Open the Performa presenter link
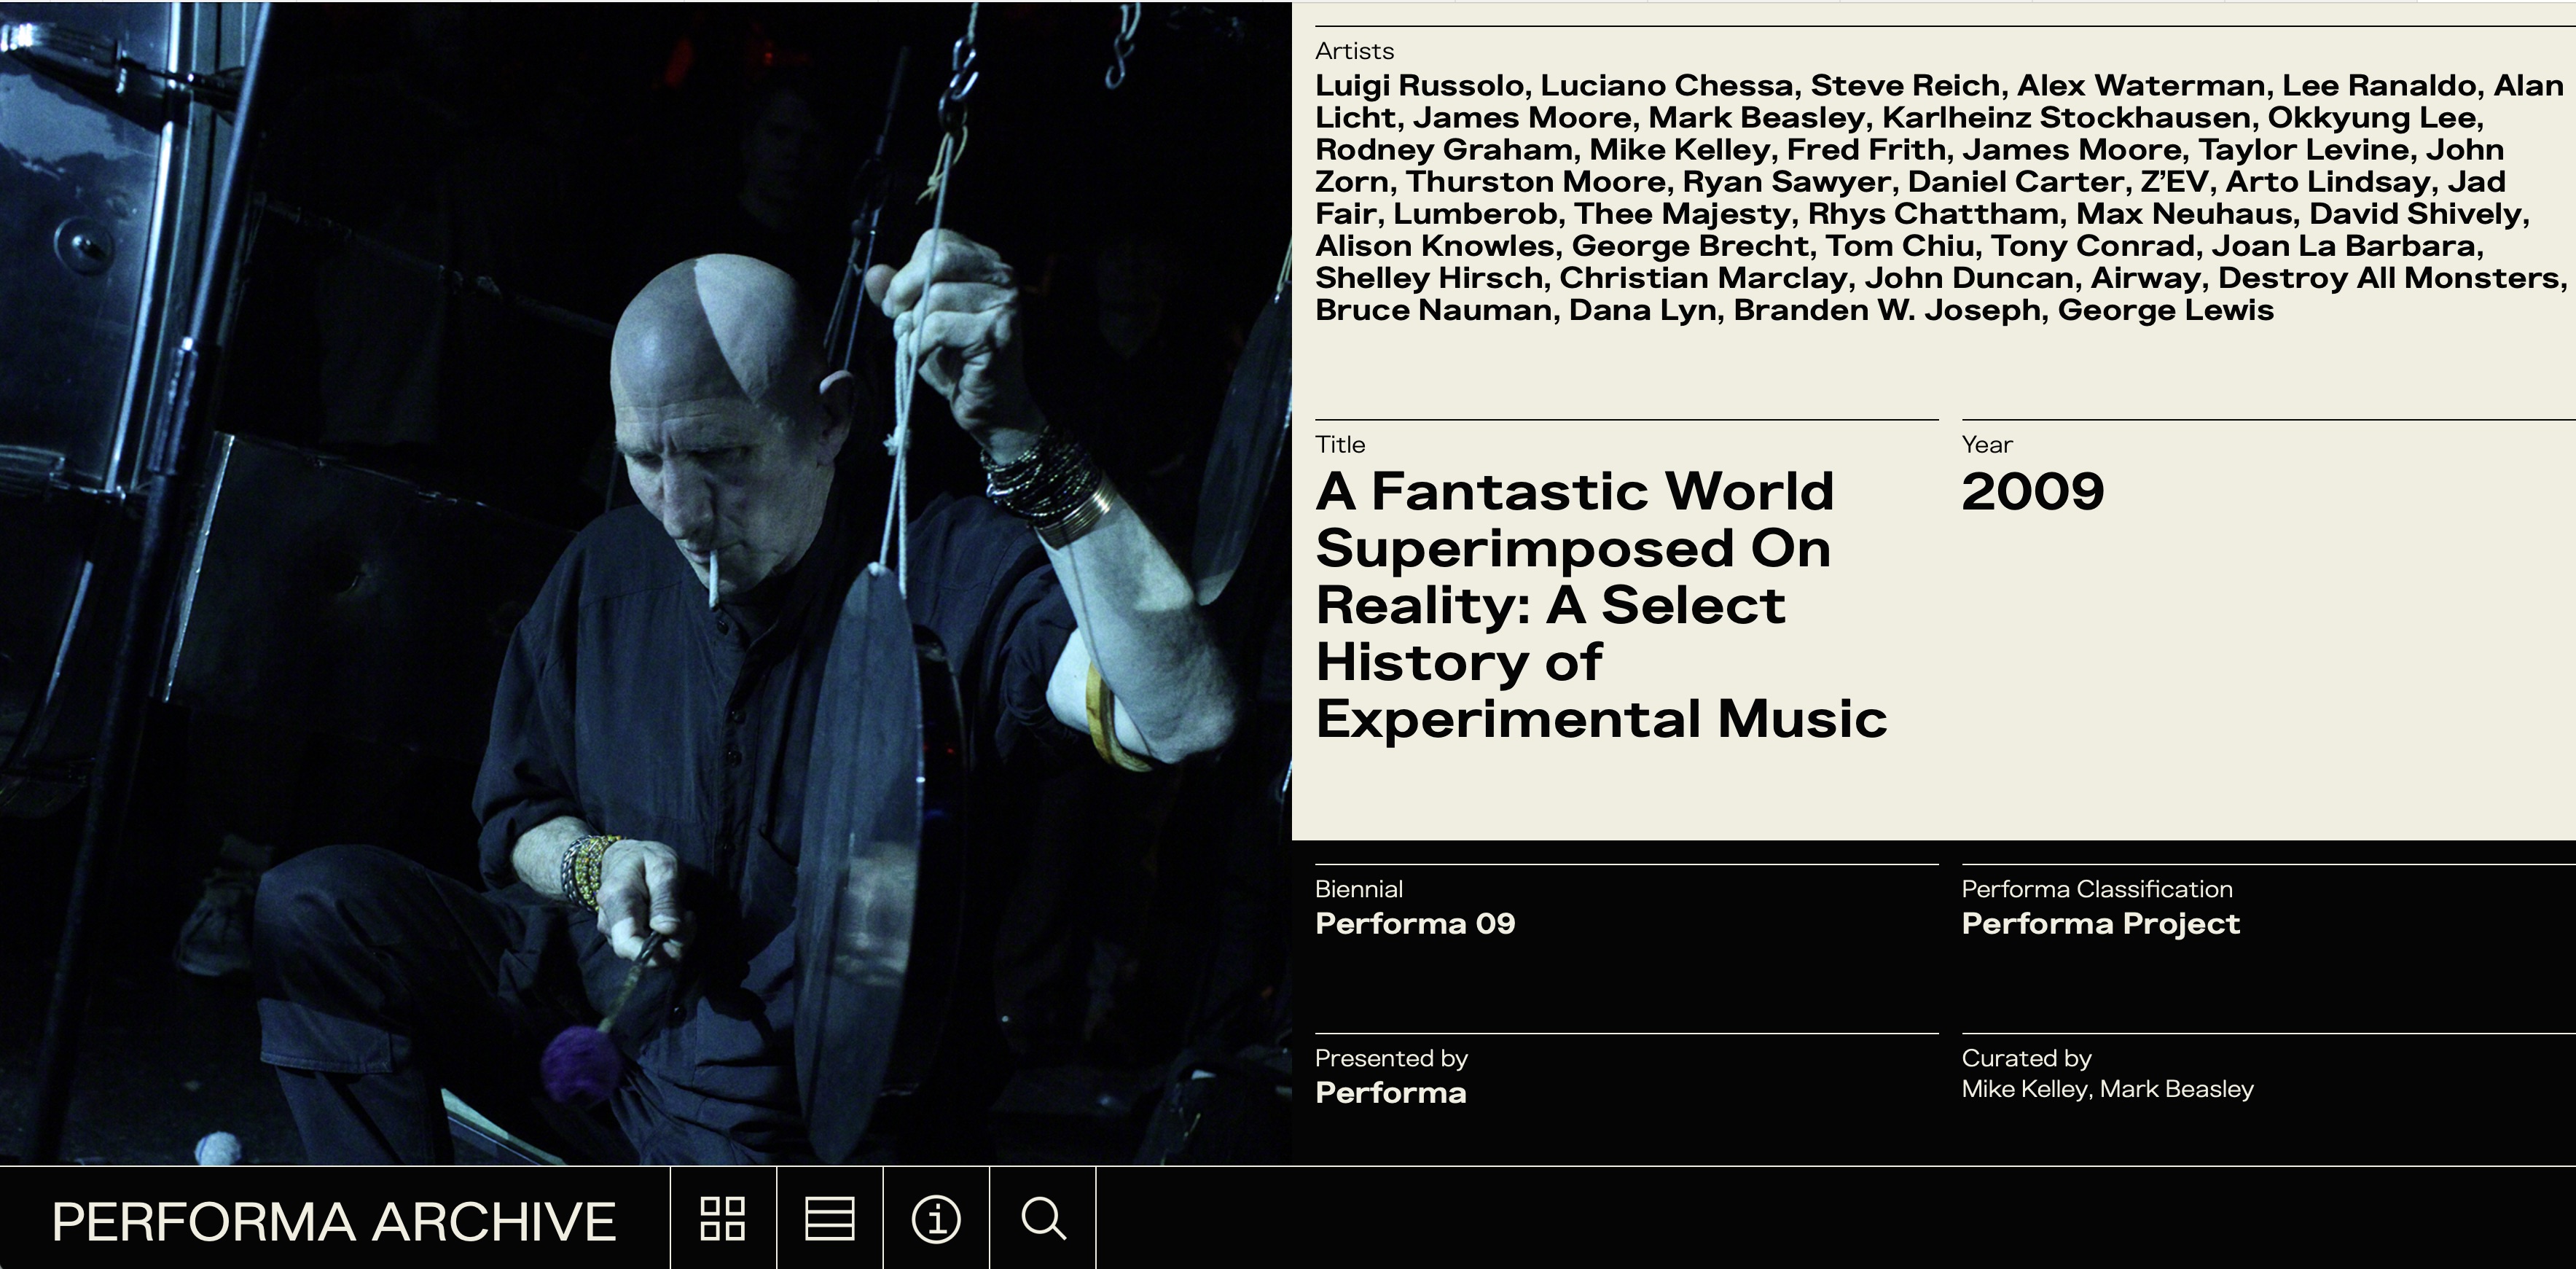 tap(1390, 1092)
